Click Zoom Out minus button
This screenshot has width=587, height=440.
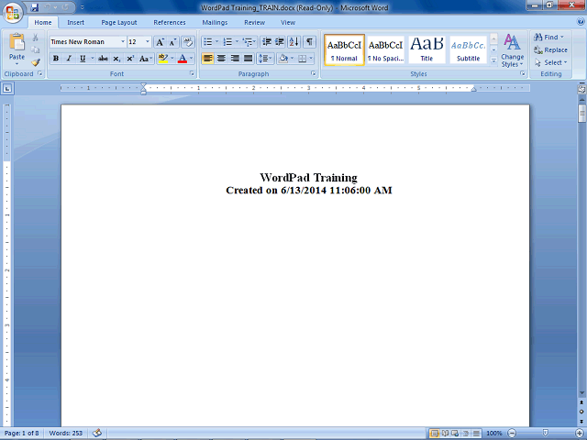512,434
